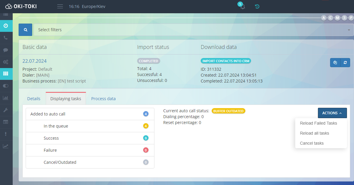Open the 22.07.2024 import link
The height and width of the screenshot is (185, 354).
35,61
